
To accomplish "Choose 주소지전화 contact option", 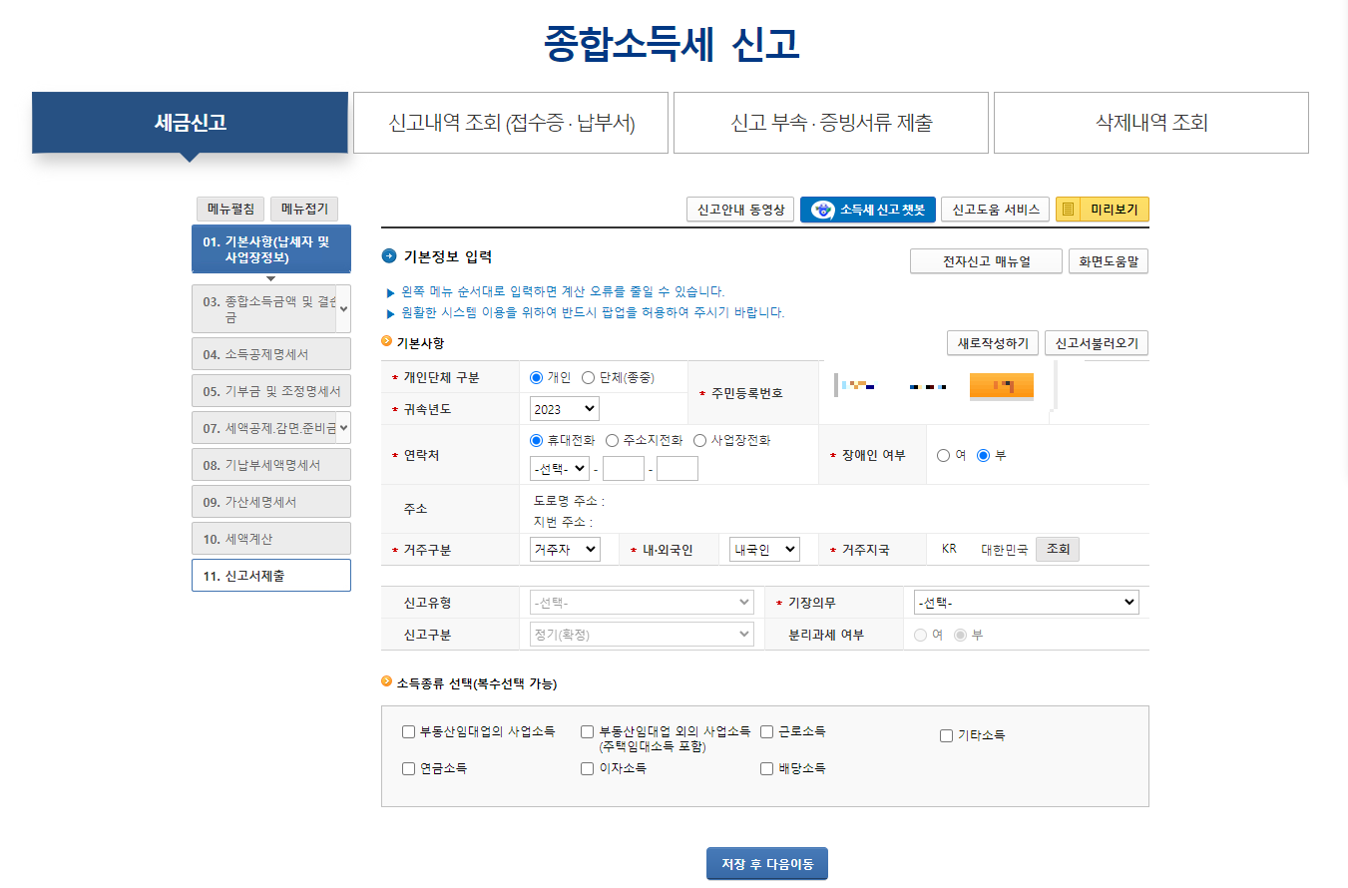I will pos(612,440).
